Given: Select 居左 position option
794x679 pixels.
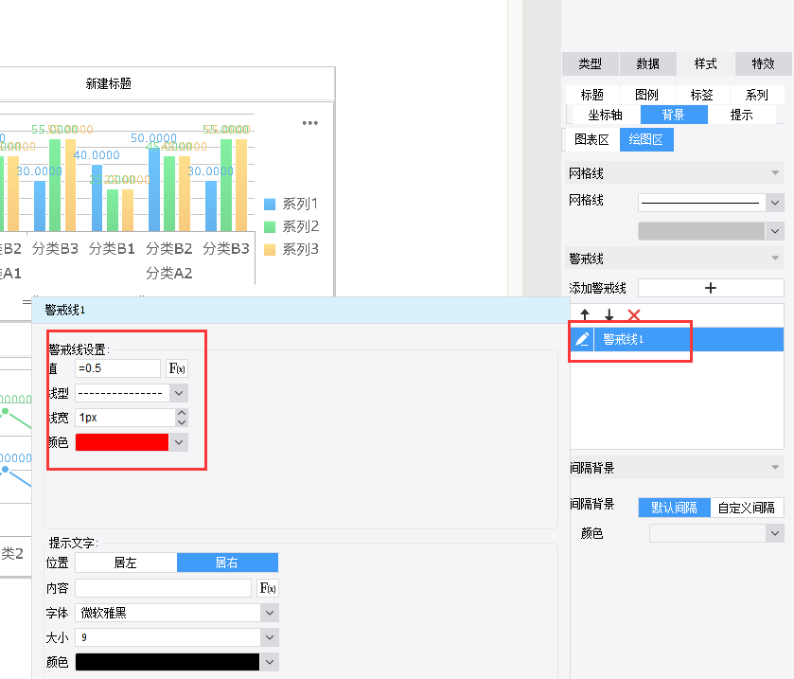Looking at the screenshot, I should coord(126,563).
